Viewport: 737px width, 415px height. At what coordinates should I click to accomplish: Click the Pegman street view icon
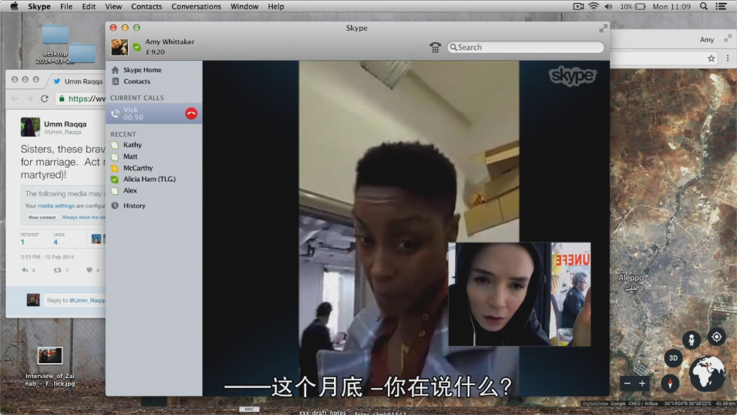coord(691,339)
